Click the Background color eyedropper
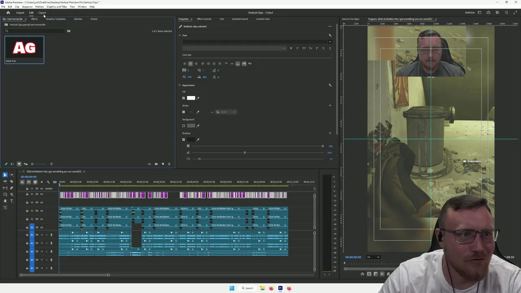This screenshot has height=293, width=521. pyautogui.click(x=198, y=126)
